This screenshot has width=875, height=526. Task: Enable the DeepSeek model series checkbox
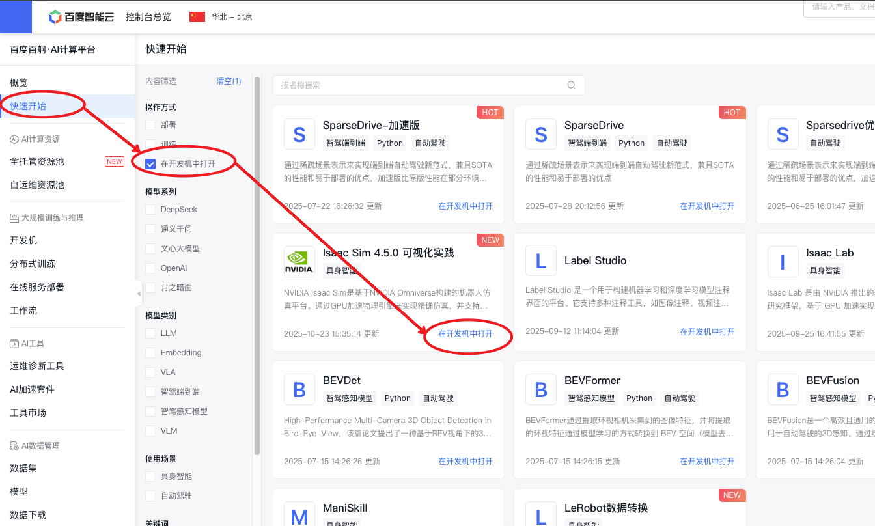[x=150, y=210]
